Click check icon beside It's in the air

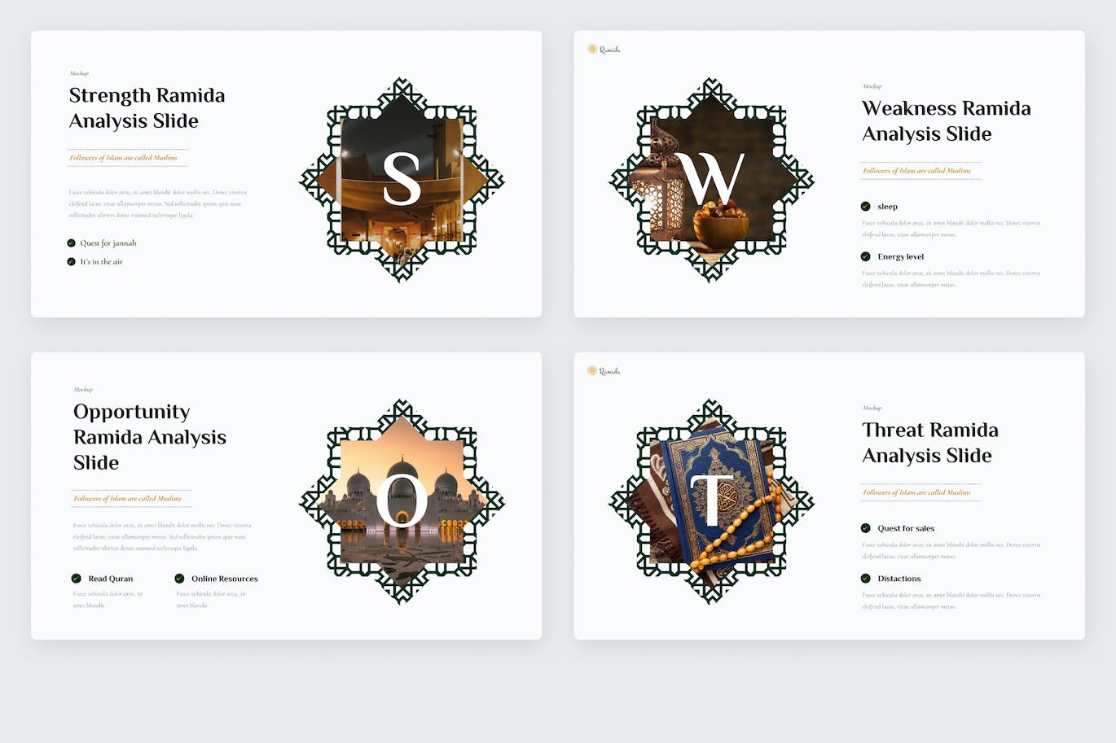point(72,262)
